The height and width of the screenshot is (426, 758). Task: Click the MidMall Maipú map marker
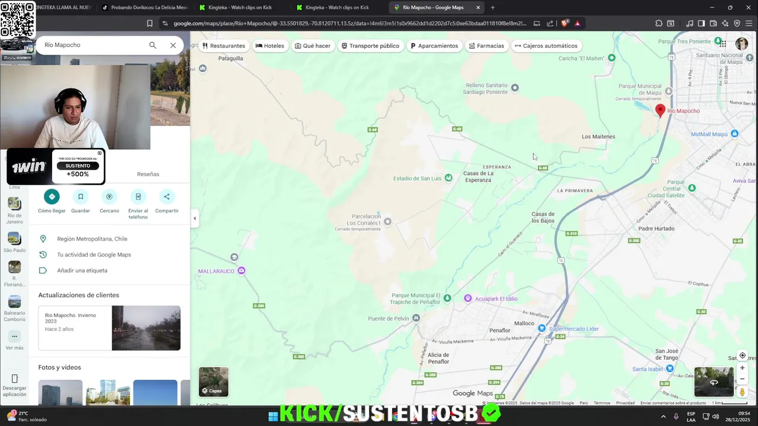click(x=734, y=134)
